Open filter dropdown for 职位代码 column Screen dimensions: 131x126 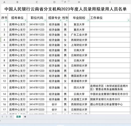click(45, 20)
